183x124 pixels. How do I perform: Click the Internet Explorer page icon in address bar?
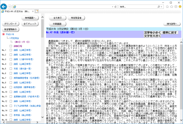tap(15, 7)
